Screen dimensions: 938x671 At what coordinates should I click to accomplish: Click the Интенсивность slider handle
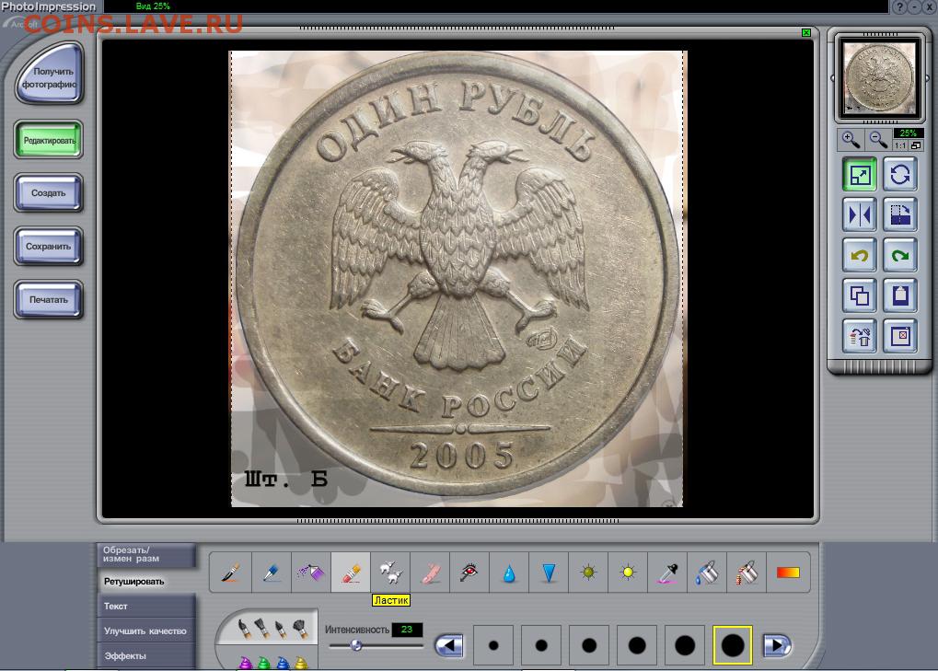click(x=356, y=645)
